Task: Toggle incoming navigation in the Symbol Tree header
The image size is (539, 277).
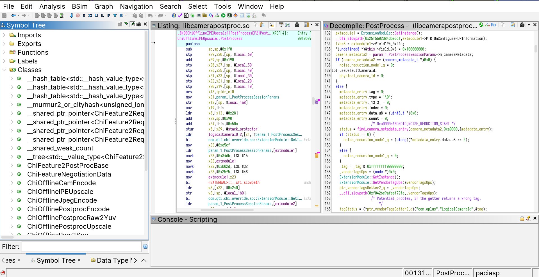Action: point(126,25)
